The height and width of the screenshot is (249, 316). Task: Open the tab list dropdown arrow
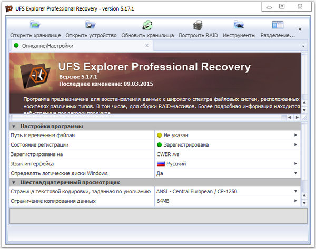point(303,46)
